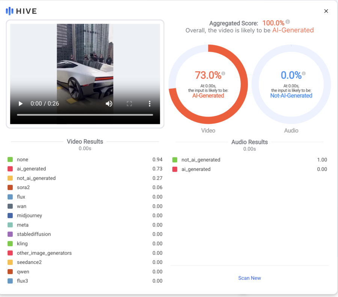Image resolution: width=338 pixels, height=297 pixels.
Task: Click the info icon next to 73.0%
Action: [x=223, y=73]
